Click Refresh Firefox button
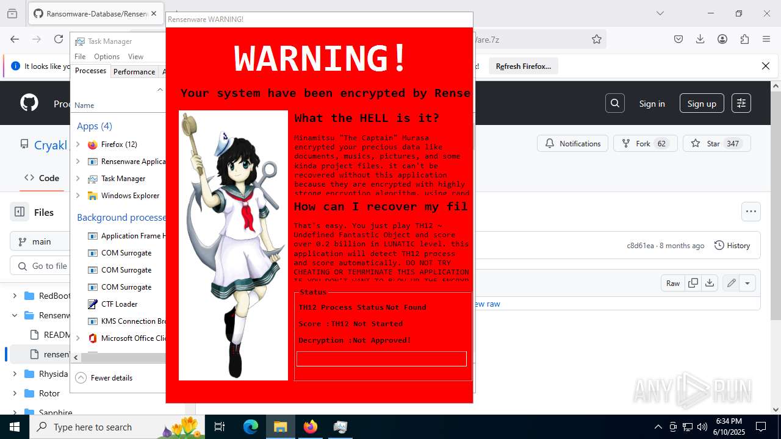781x439 pixels. (524, 66)
